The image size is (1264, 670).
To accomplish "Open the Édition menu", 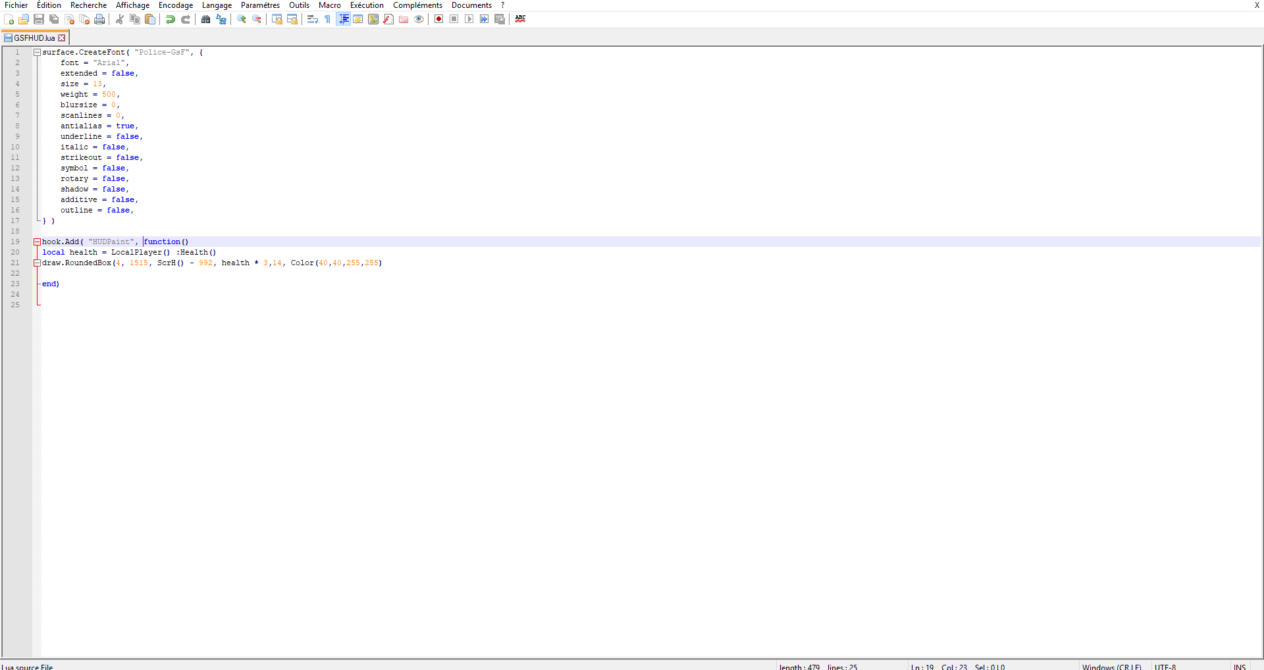I will pyautogui.click(x=49, y=5).
